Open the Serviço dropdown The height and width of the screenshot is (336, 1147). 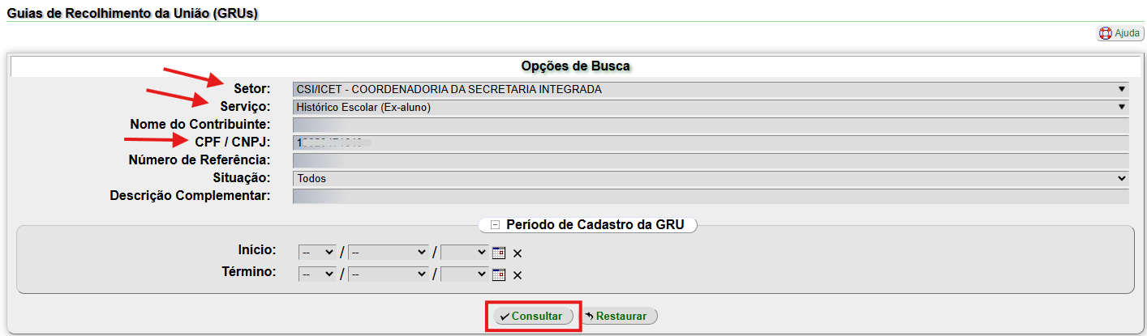711,107
